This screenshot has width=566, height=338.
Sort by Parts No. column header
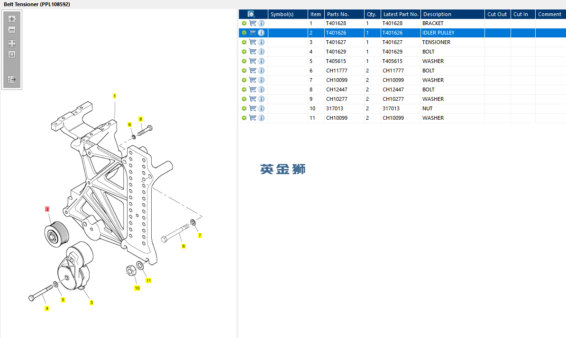click(x=344, y=14)
